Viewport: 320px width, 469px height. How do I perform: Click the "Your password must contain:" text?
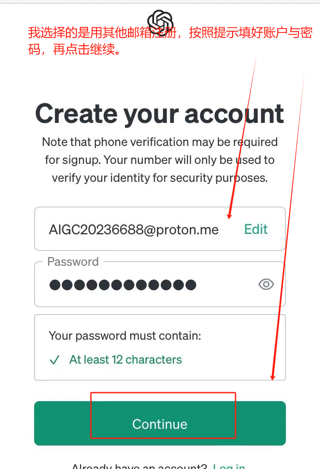coord(125,335)
